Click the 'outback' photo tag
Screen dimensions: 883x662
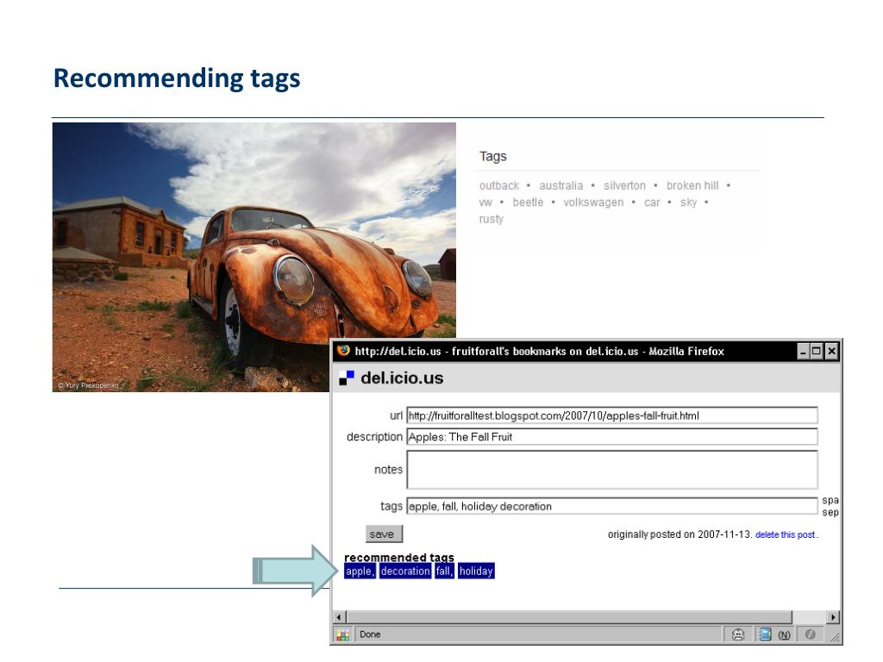[x=499, y=186]
